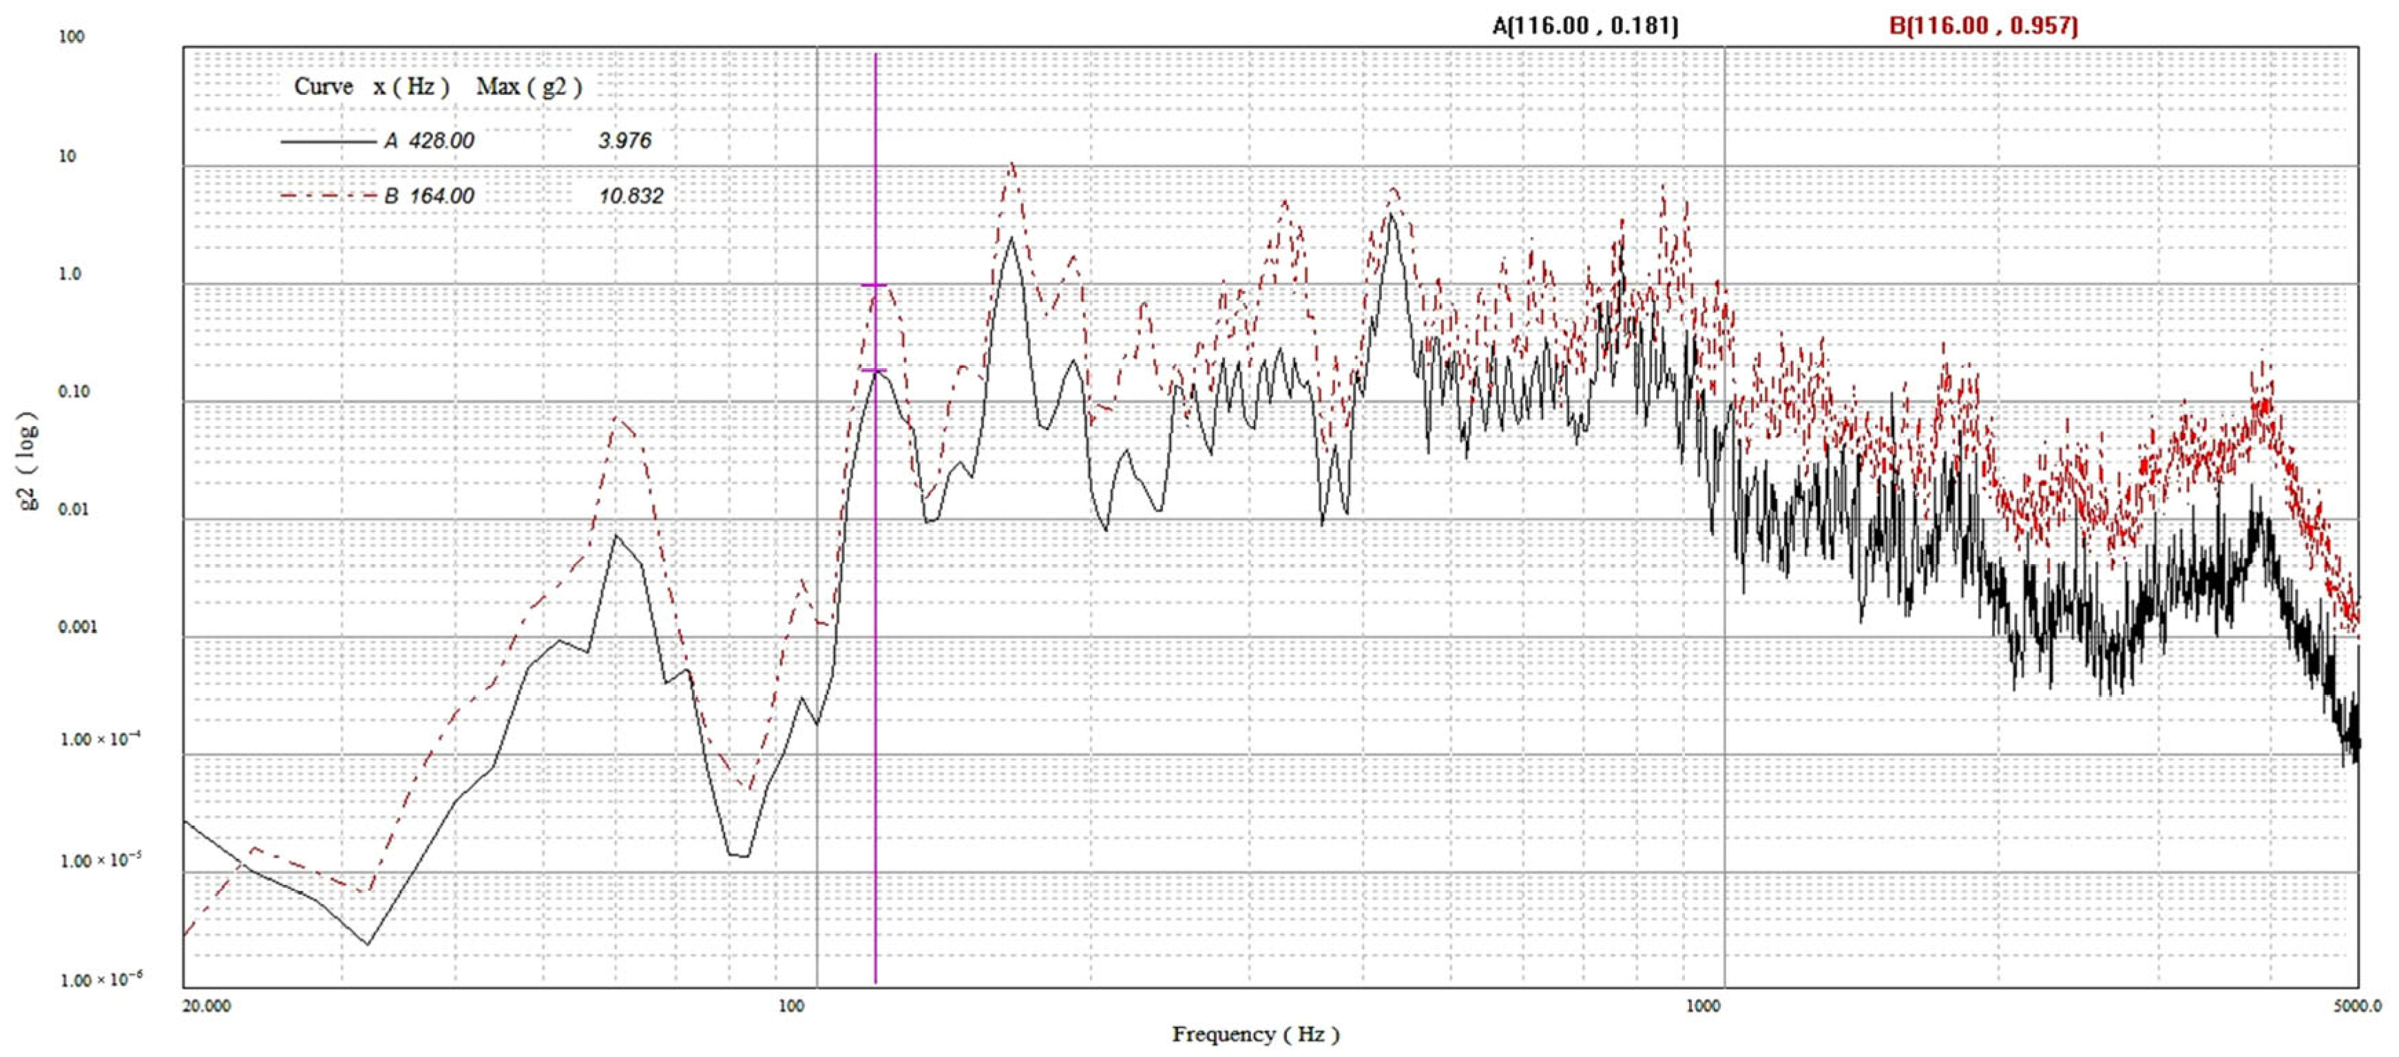Viewport: 2399px width, 1057px height.
Task: Click the 5000.0 x-axis end label
Action: pos(2357,1006)
